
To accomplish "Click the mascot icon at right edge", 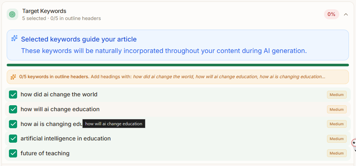I will tap(354, 144).
